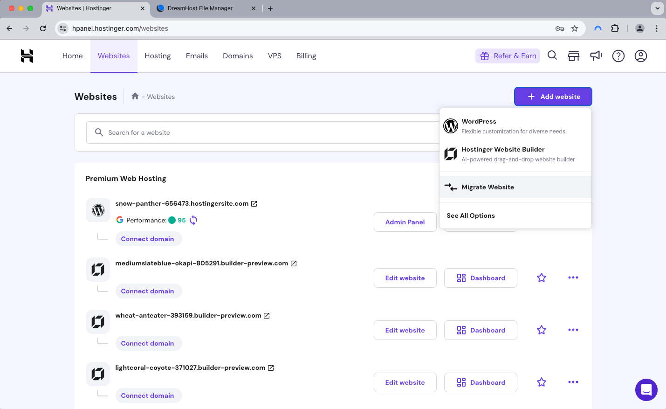Go to the Hosting nav tab
The height and width of the screenshot is (409, 666).
tap(158, 56)
